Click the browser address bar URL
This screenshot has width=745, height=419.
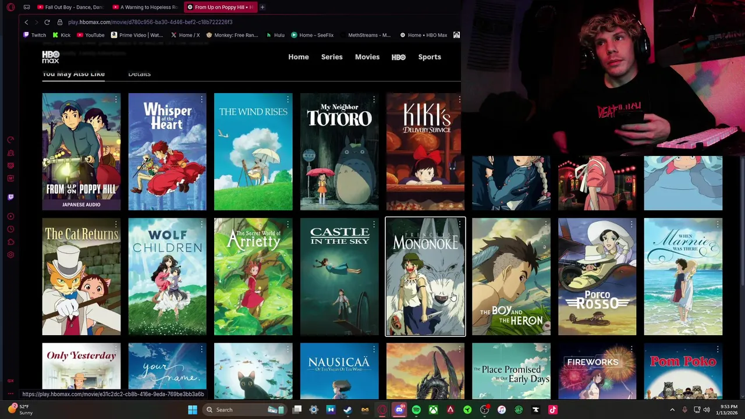[150, 22]
